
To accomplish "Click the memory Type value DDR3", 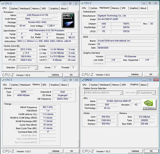I will pyautogui.click(x=23, y=92).
